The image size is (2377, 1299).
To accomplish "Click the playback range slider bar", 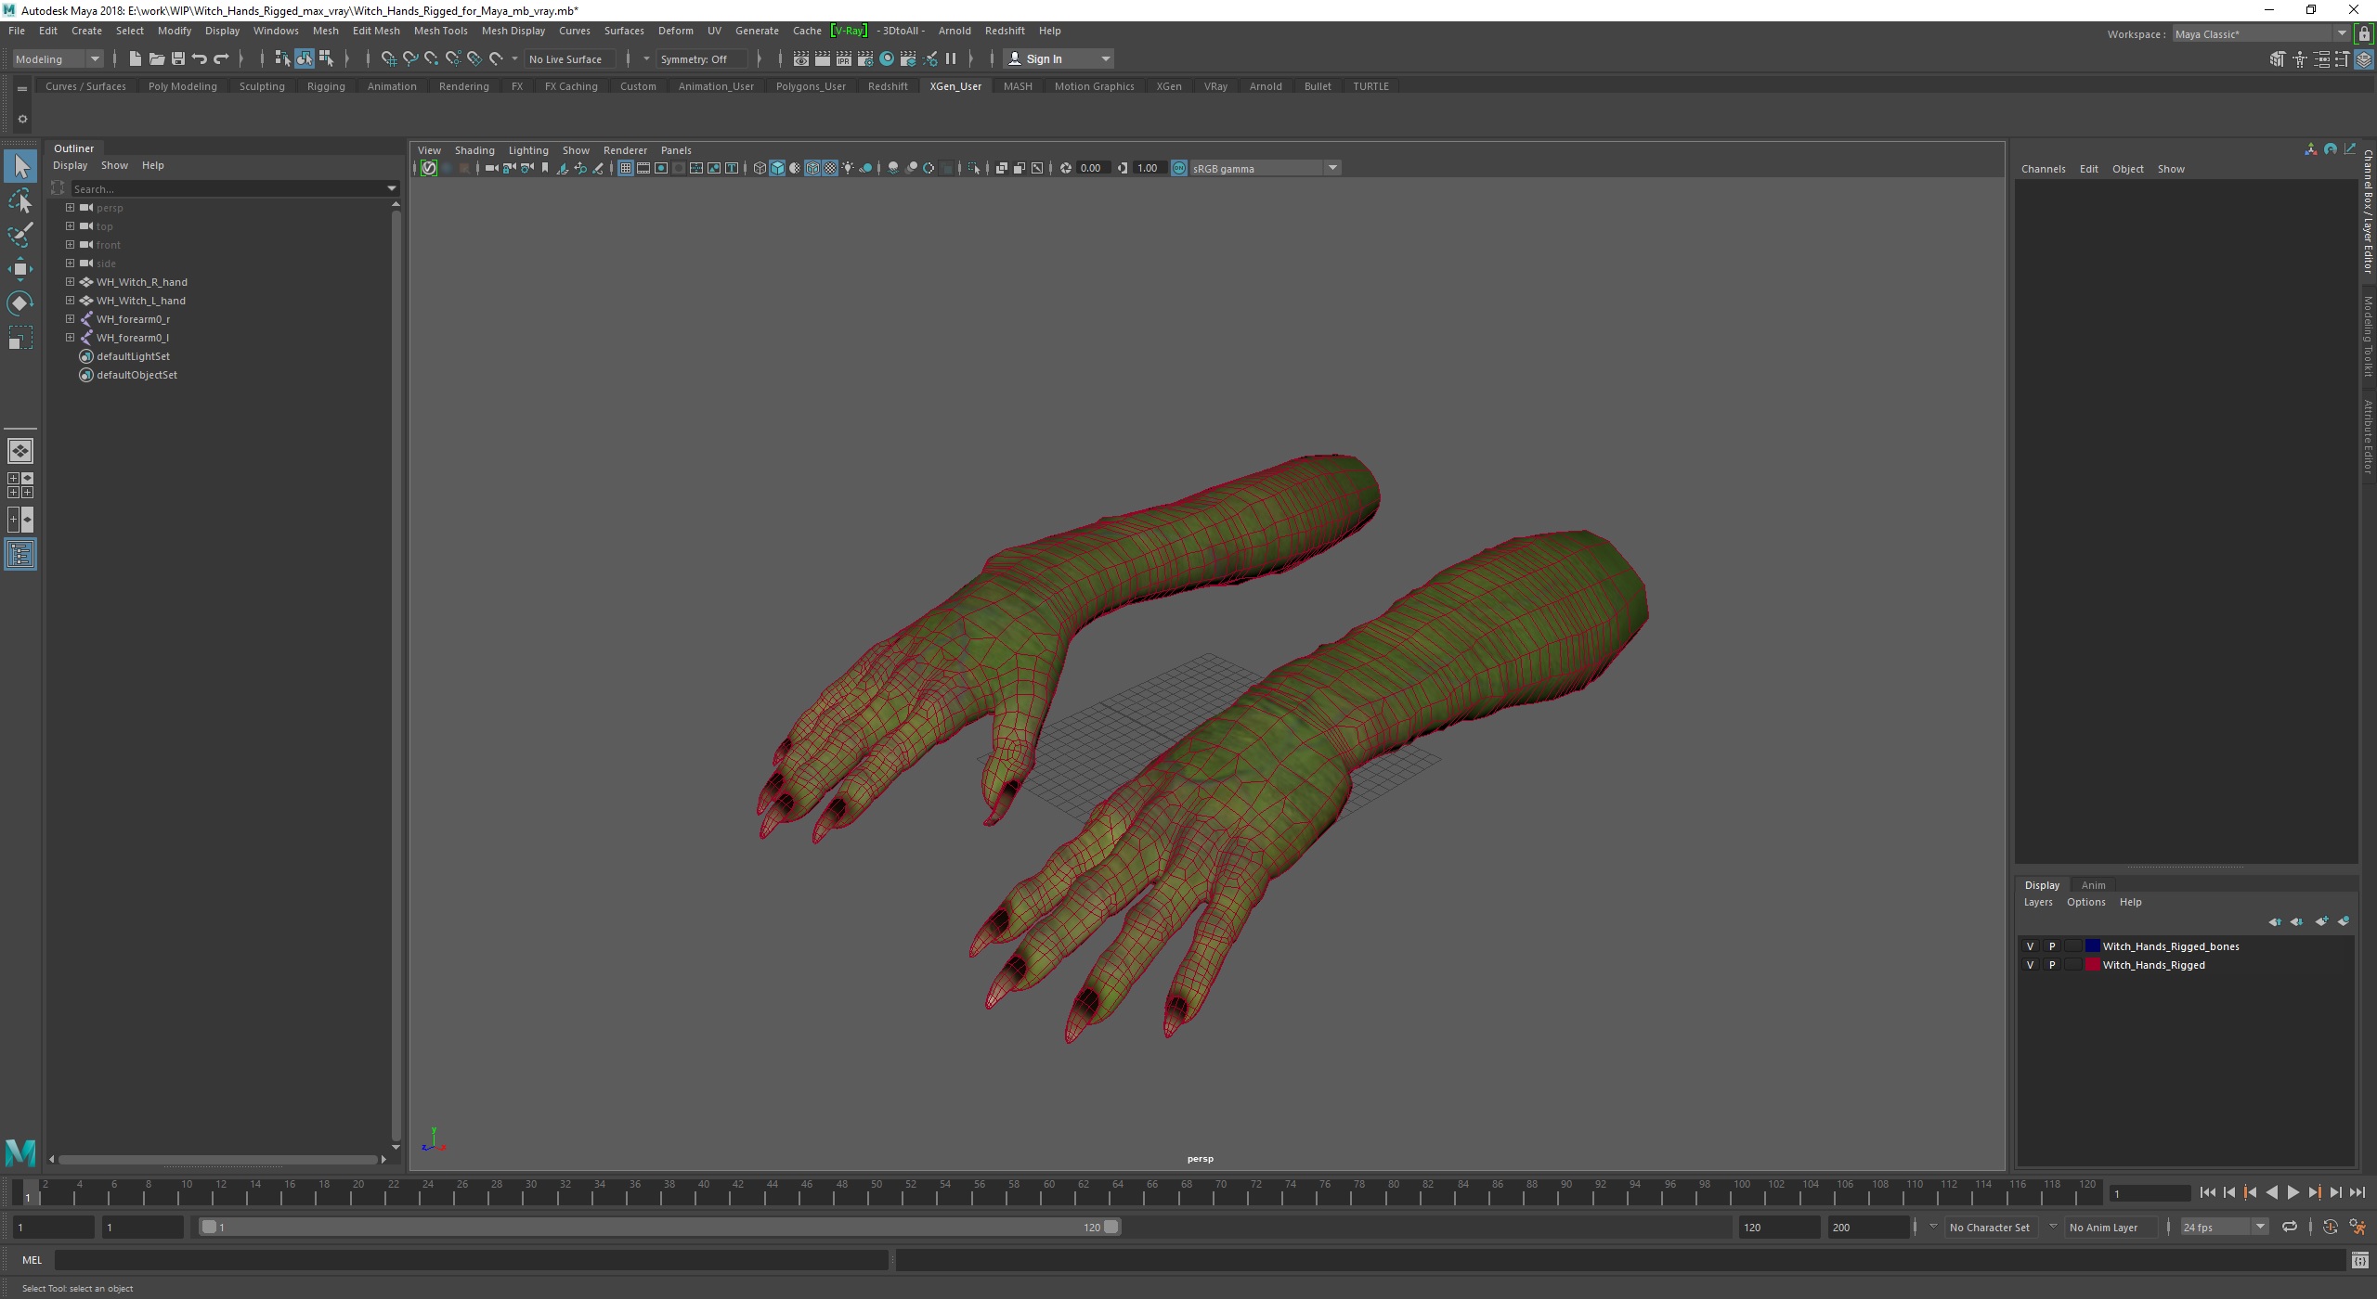I will pos(660,1227).
